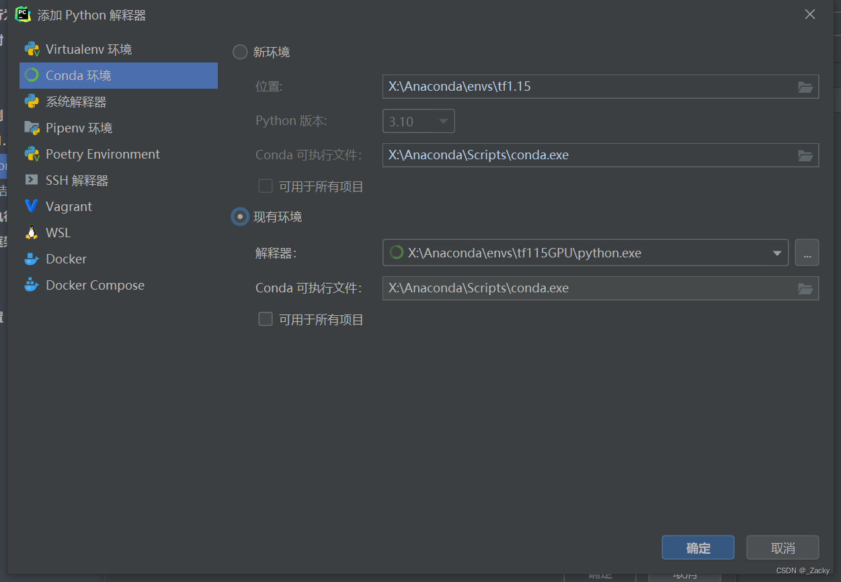Viewport: 841px width, 582px height.
Task: Click the system interpreter Python icon
Action: point(32,101)
